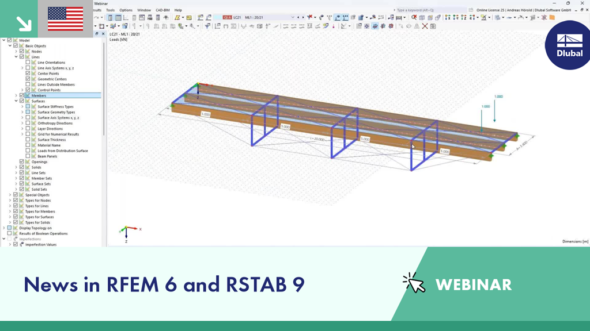
Task: Click the 3D solid box icon on the toolbar
Action: point(421,17)
